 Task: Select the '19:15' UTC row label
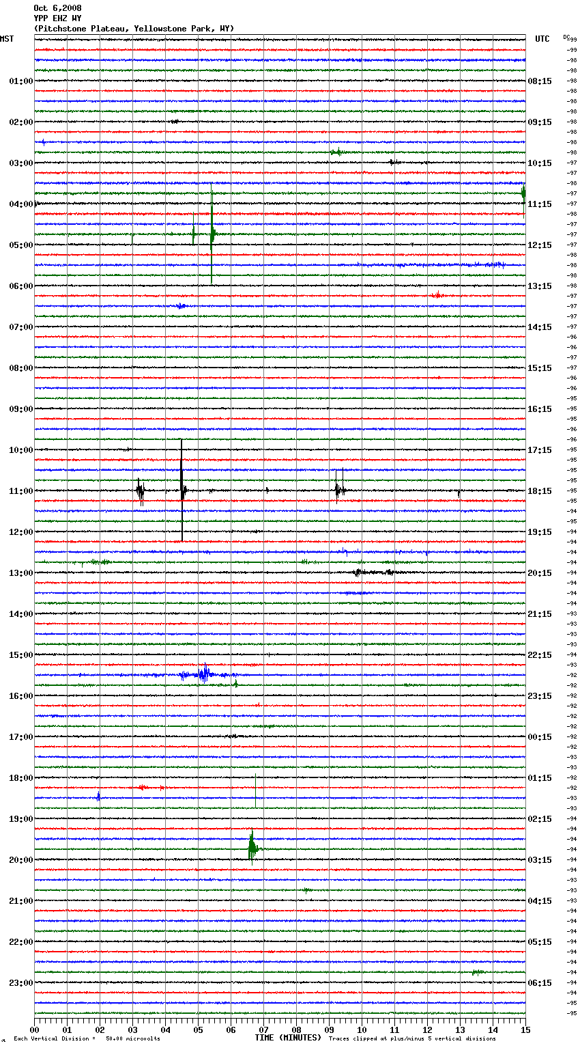(x=540, y=532)
